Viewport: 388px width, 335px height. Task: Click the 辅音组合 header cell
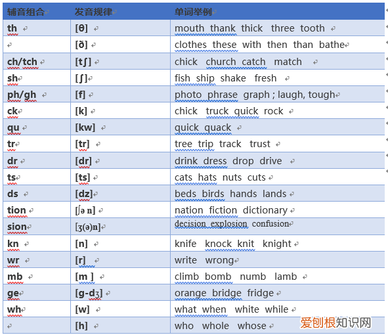tap(37, 11)
